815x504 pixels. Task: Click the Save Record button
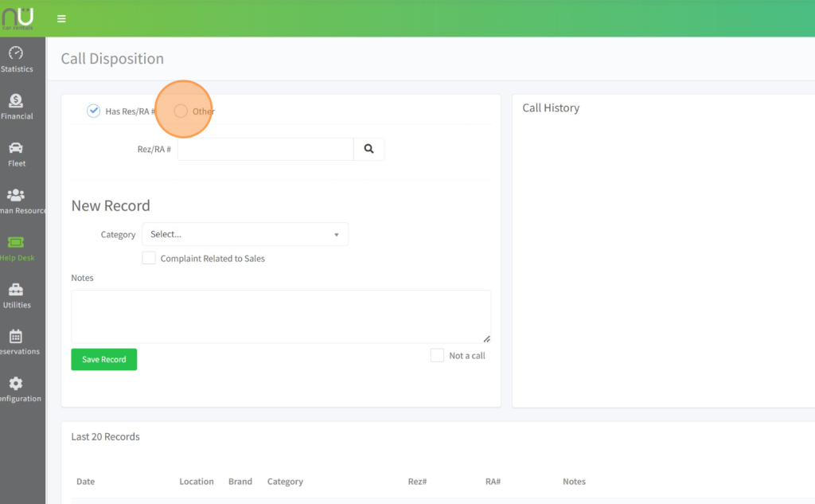pos(104,359)
